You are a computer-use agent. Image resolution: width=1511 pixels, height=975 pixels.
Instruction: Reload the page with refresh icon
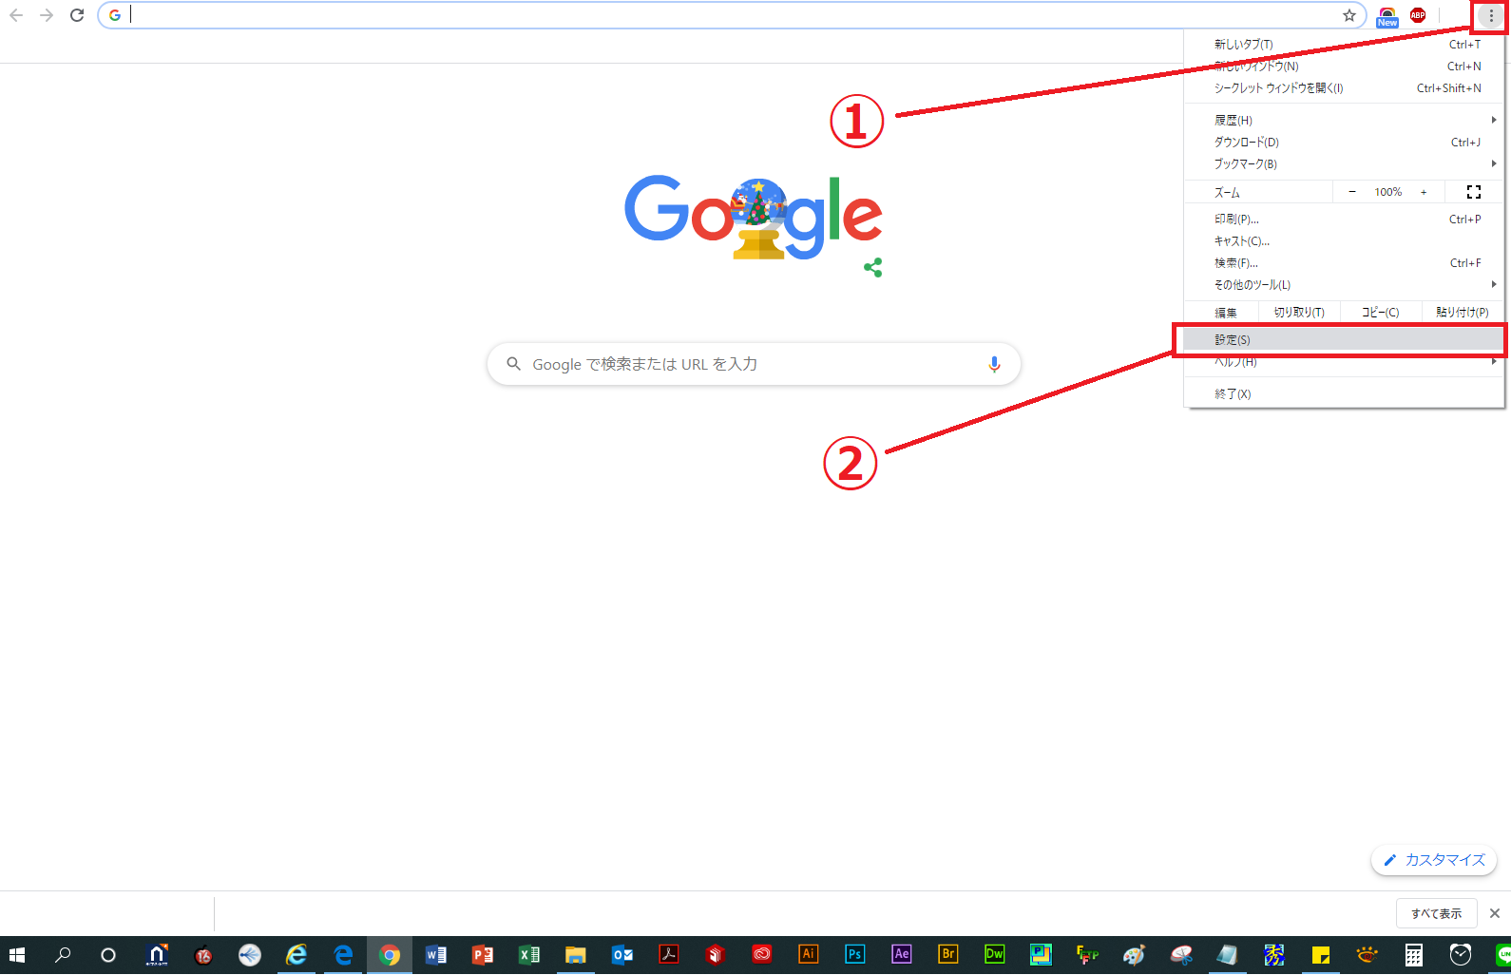point(77,15)
